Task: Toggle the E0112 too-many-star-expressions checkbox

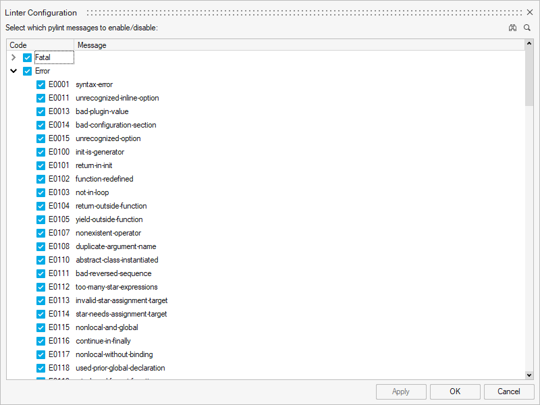Action: (x=40, y=287)
